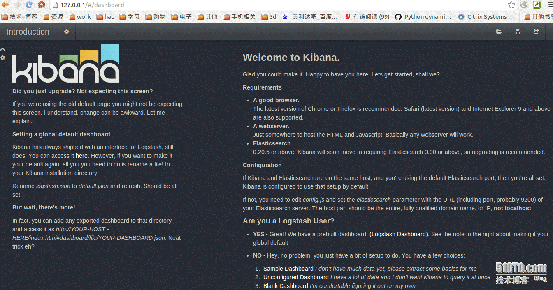Click 'Are you a Logstash User?' heading
Image resolution: width=553 pixels, height=290 pixels.
coord(288,221)
